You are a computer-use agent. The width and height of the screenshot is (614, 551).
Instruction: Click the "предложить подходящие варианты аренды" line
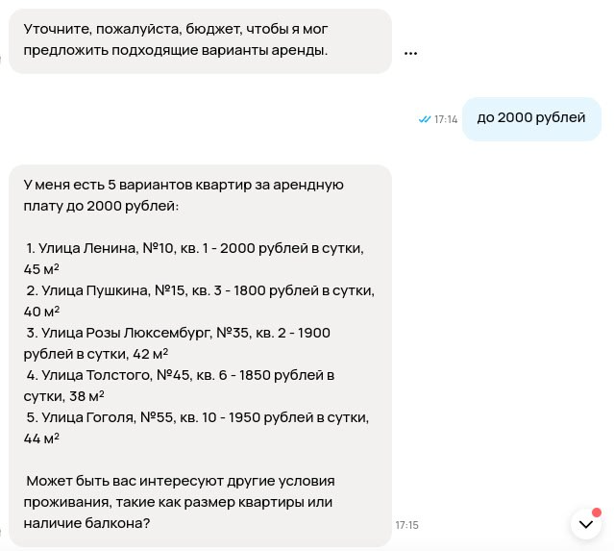coord(176,50)
